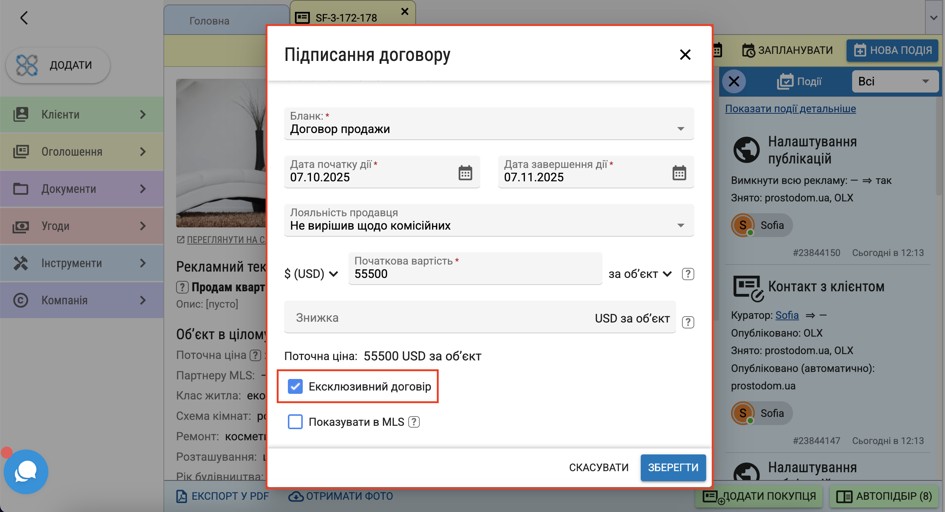Click help icon beside Показувати в MLS
Screen dimensions: 945x512
414,422
